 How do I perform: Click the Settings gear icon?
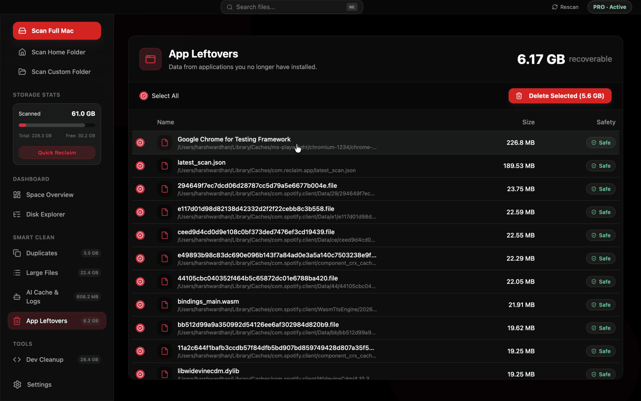pyautogui.click(x=17, y=385)
